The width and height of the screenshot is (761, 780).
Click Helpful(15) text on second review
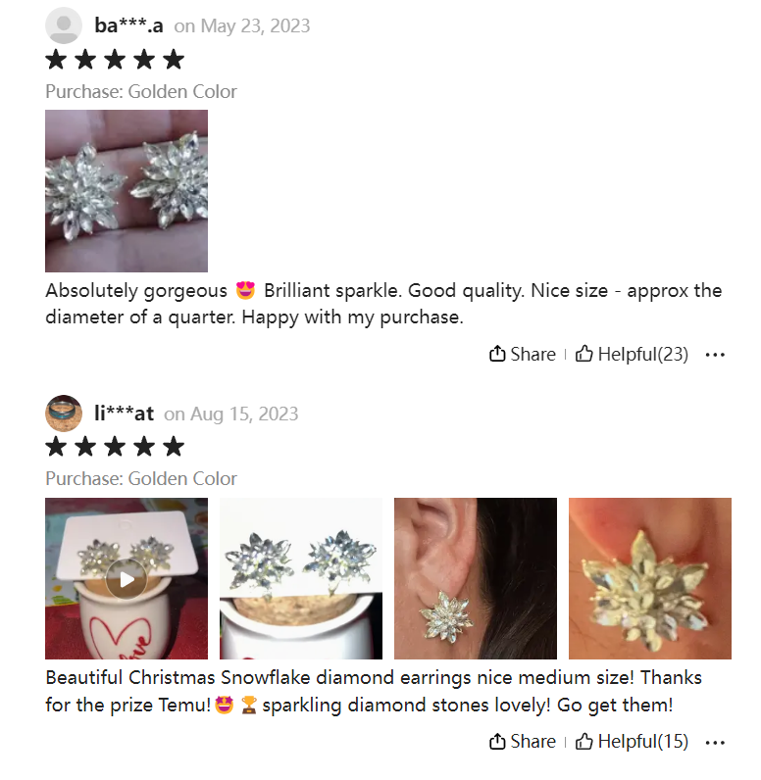[643, 741]
